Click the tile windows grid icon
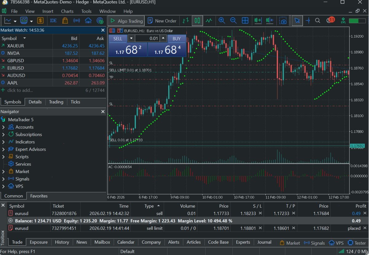The image size is (369, 255). coord(245,21)
